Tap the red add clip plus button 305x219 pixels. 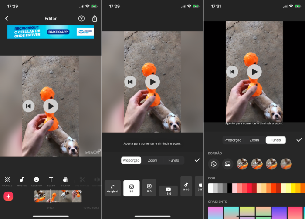click(x=8, y=196)
